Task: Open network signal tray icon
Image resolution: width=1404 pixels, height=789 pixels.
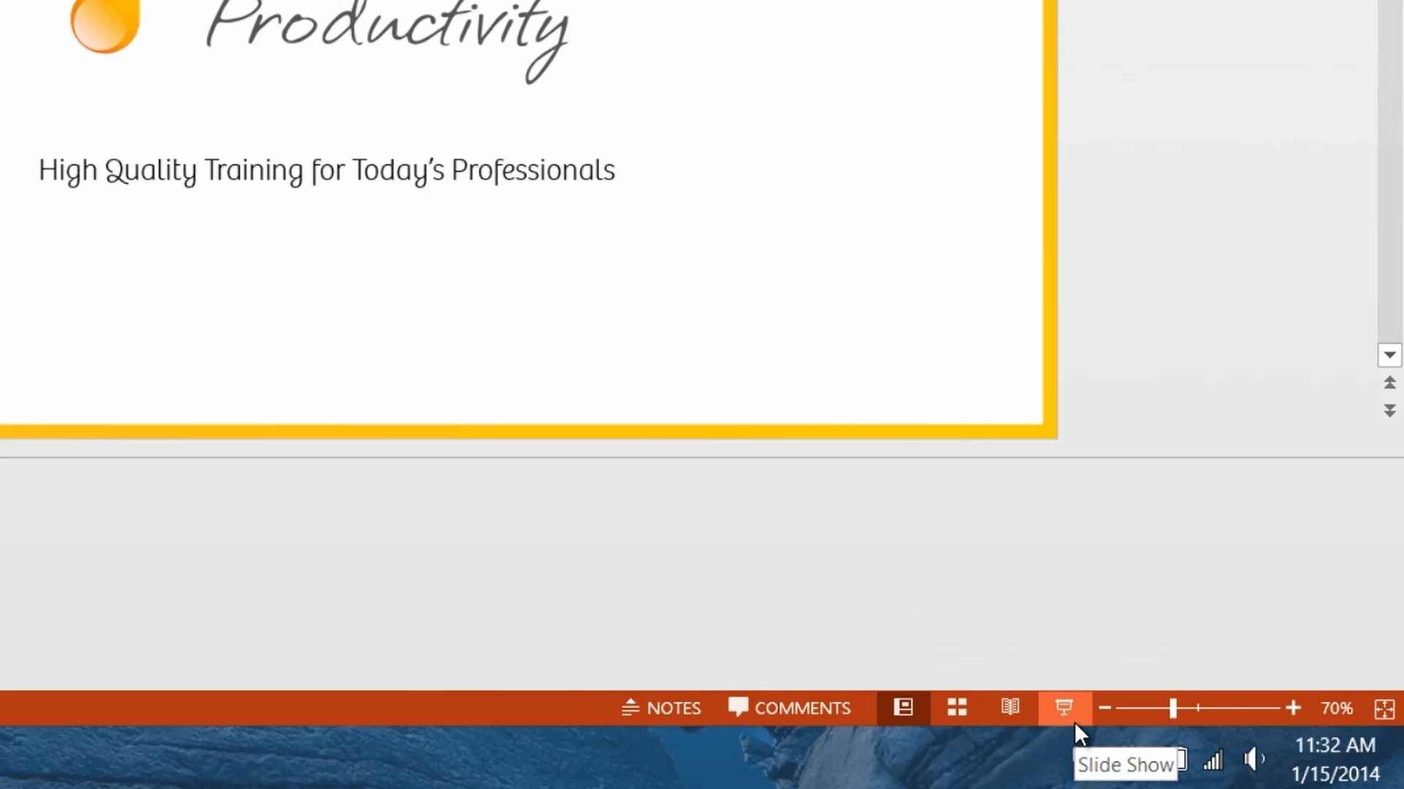Action: click(1213, 761)
